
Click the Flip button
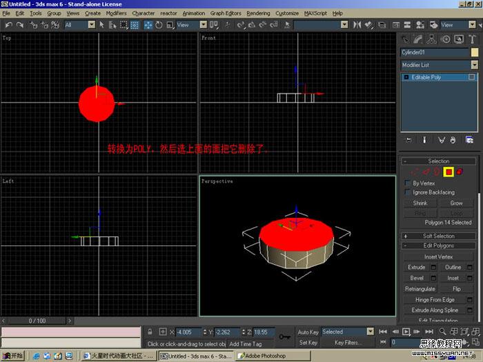click(x=457, y=289)
